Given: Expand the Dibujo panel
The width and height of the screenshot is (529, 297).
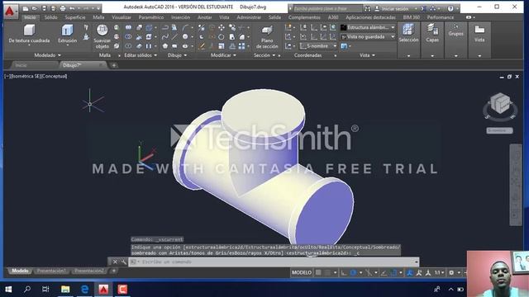Looking at the screenshot, I should pyautogui.click(x=177, y=55).
